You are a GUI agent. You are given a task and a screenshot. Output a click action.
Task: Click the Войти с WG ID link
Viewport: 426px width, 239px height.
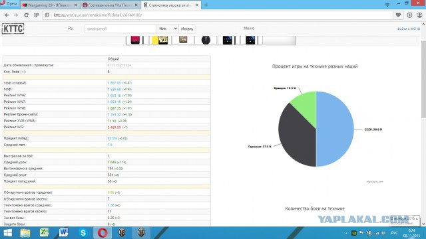click(409, 29)
